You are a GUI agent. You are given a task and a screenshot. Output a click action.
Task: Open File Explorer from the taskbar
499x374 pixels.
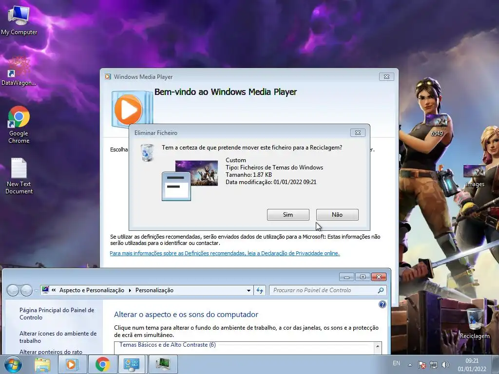pyautogui.click(x=42, y=364)
